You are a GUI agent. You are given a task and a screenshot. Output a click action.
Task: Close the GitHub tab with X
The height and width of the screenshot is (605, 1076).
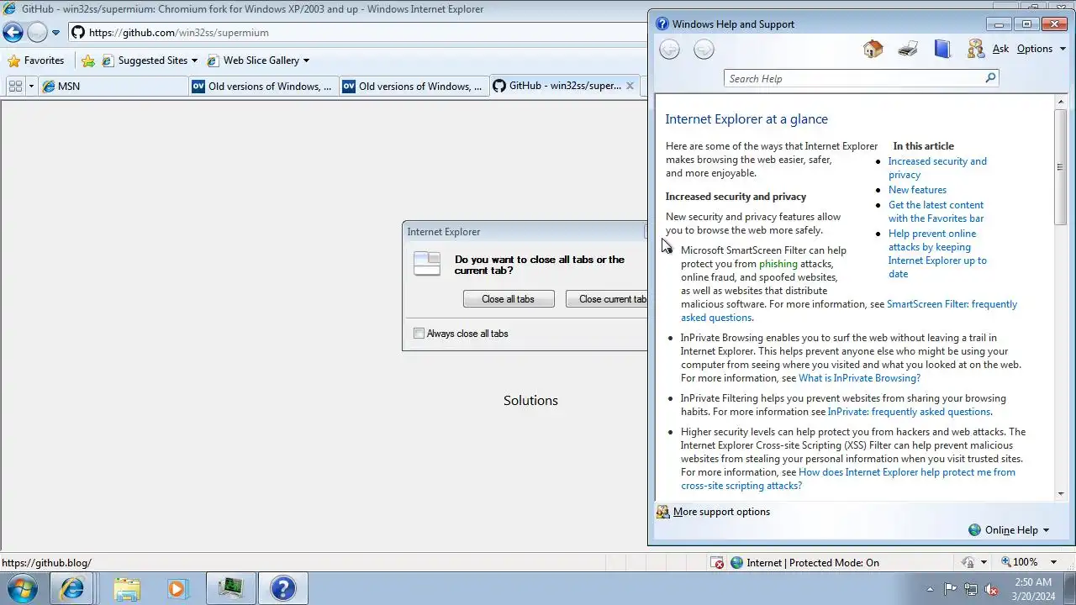630,86
